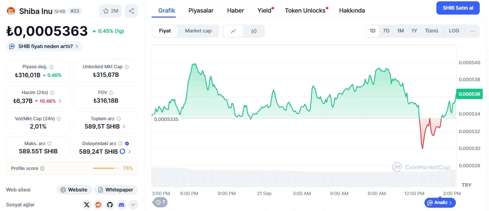Open the Website link

(74, 190)
